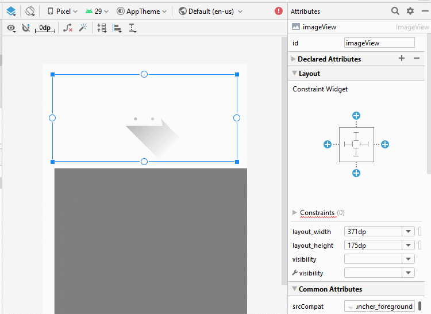Click the left constraint anchor circle

pyautogui.click(x=52, y=118)
